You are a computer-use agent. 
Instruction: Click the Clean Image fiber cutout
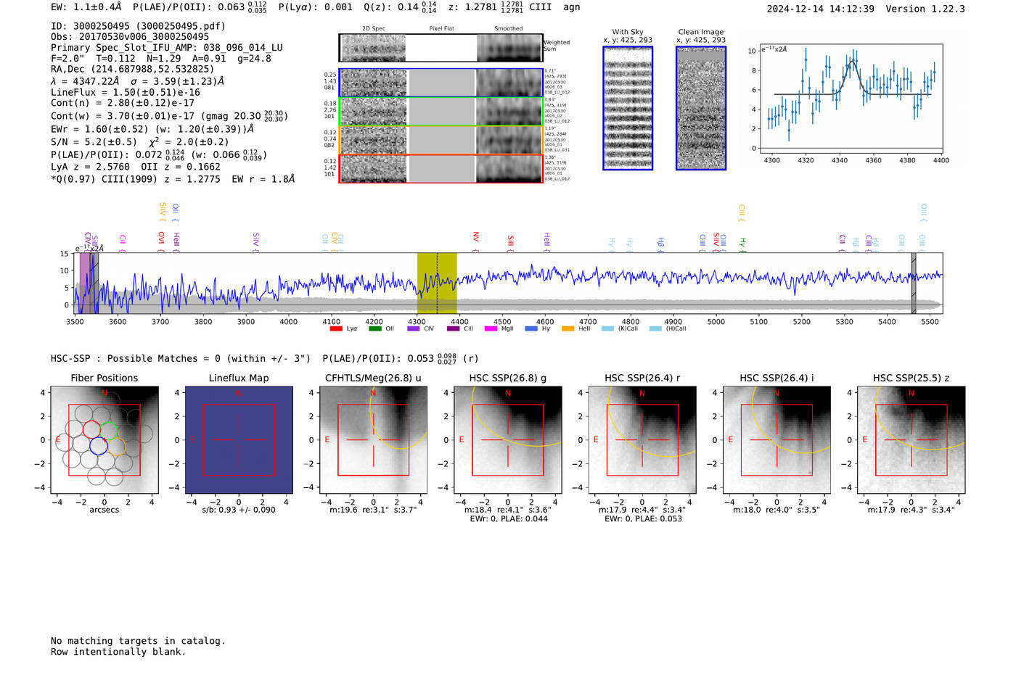click(x=701, y=108)
